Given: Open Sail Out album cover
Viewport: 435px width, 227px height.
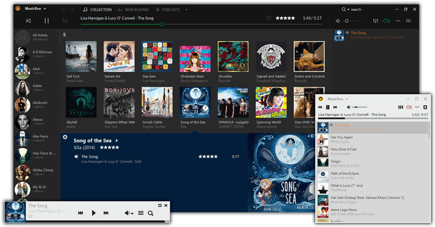Looking at the screenshot, I should (81, 57).
